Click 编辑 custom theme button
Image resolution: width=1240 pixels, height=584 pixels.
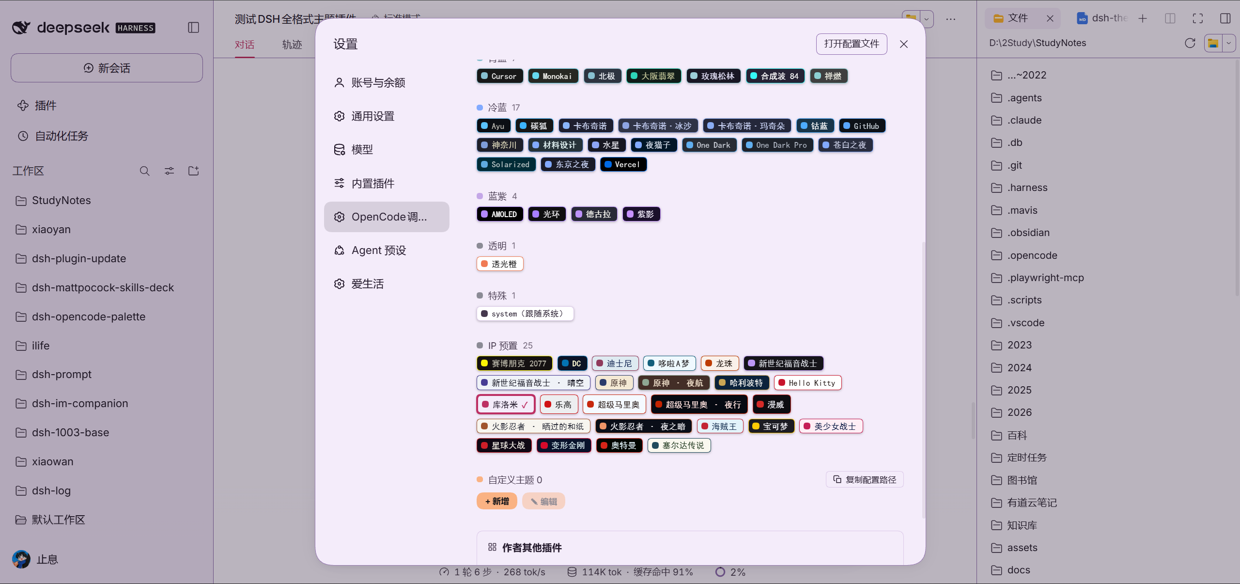click(543, 501)
